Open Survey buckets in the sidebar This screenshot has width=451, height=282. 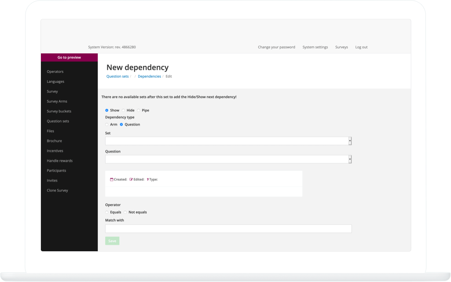[59, 111]
